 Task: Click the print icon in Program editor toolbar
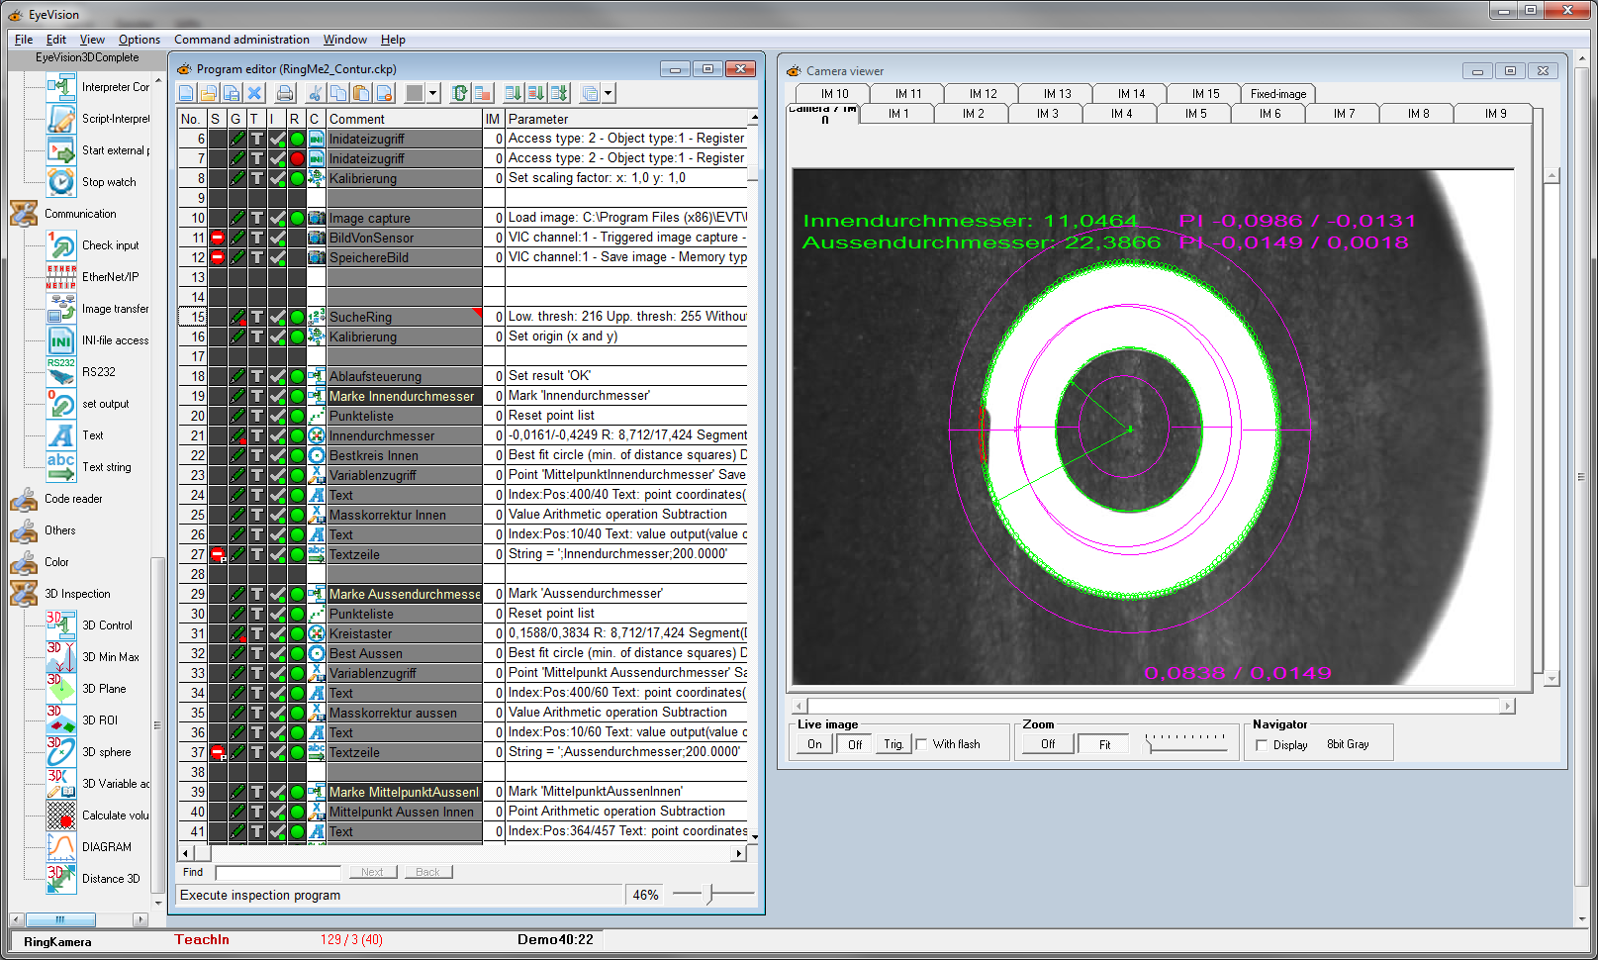click(285, 93)
